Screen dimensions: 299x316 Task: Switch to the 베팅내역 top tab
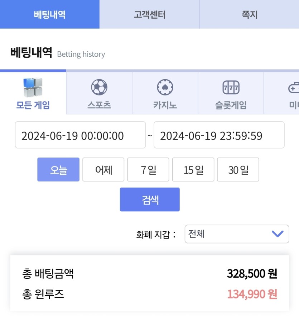(50, 14)
